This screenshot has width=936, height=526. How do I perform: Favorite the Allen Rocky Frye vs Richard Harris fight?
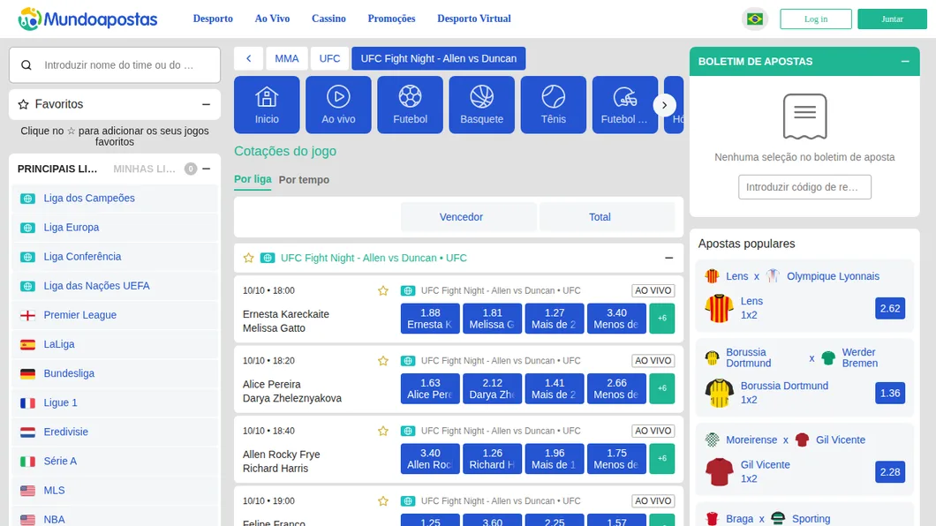383,432
